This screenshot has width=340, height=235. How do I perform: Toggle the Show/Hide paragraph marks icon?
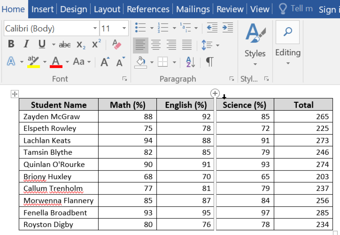click(210, 62)
